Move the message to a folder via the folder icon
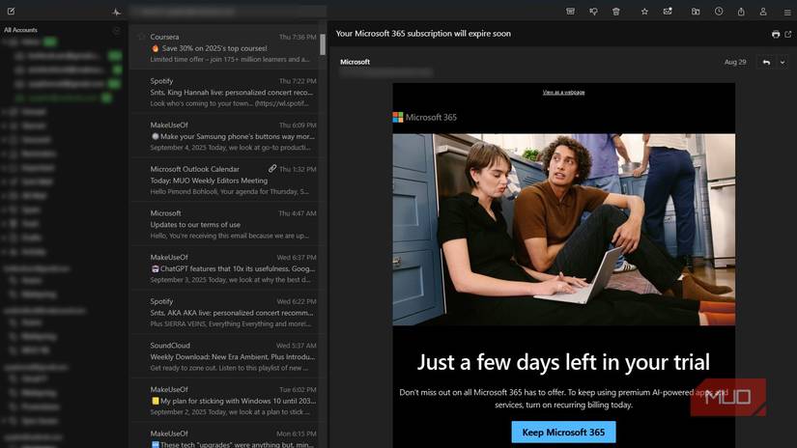This screenshot has height=448, width=797. point(696,12)
